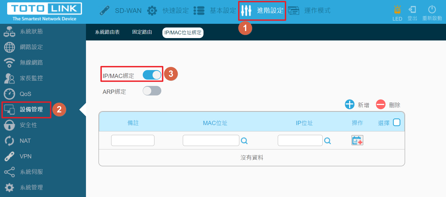Screen dimensions: 446x197
Task: Open the 運作模式 menu
Action: point(318,11)
